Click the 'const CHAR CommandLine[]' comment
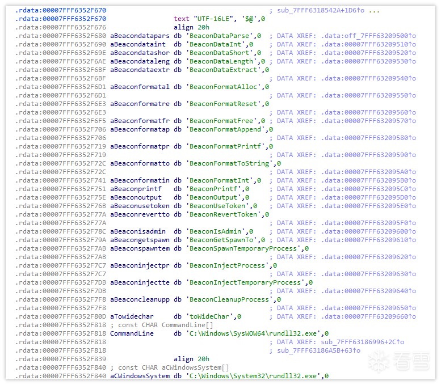Screen dimensions: 441x385 click(x=165, y=325)
